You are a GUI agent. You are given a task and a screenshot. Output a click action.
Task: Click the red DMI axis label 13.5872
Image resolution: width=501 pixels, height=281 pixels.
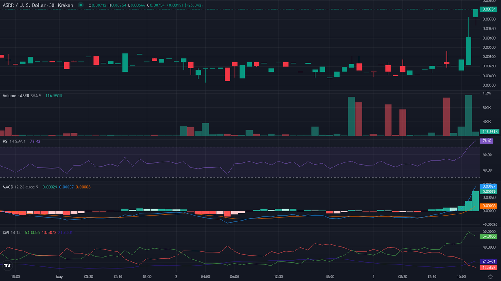click(x=489, y=267)
